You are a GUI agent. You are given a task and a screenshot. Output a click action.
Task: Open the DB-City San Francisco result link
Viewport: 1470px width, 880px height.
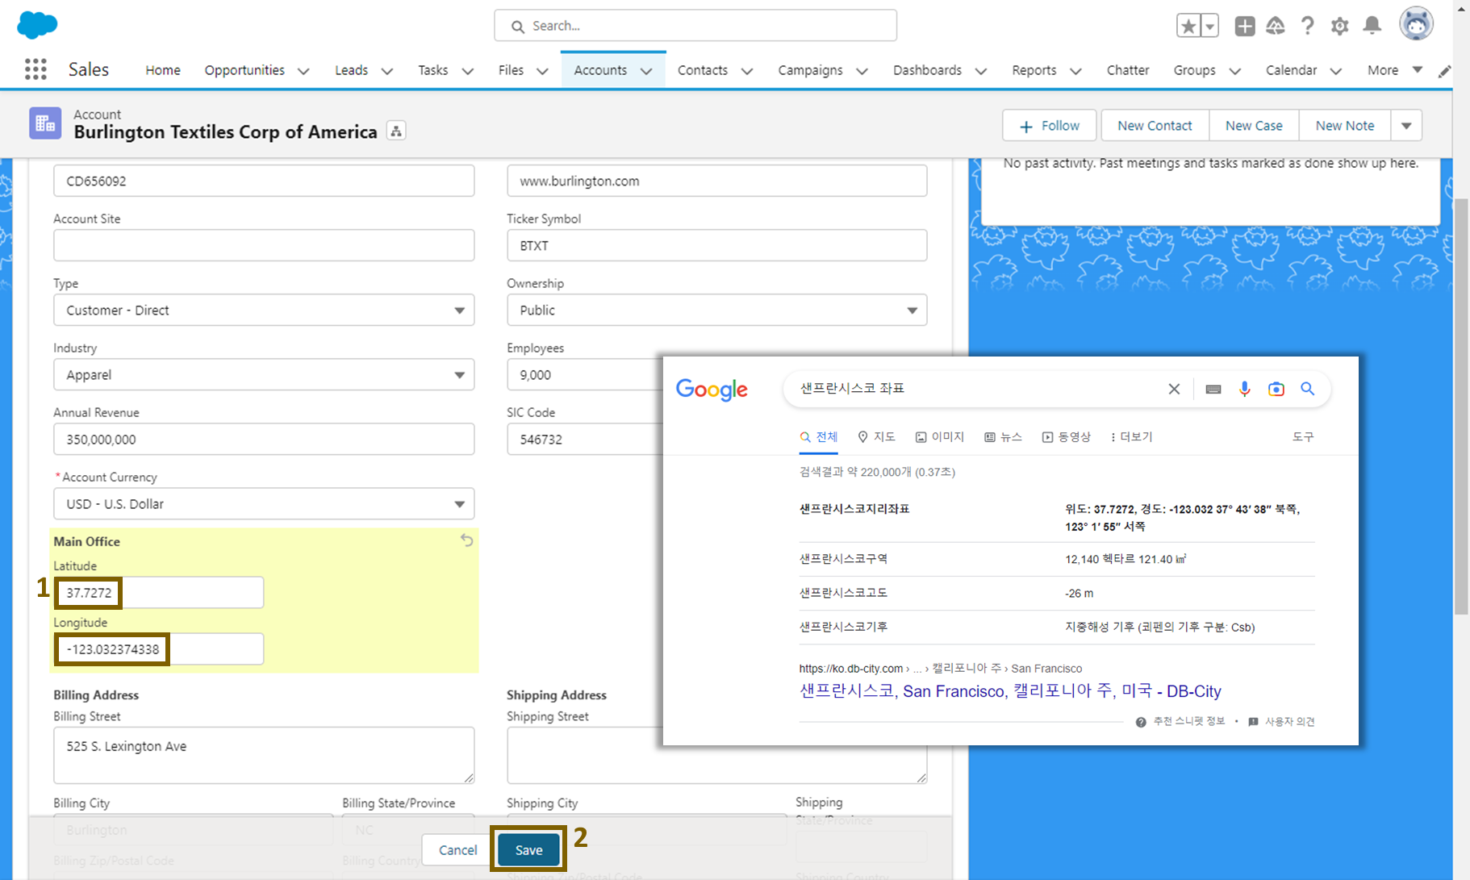pos(1010,690)
